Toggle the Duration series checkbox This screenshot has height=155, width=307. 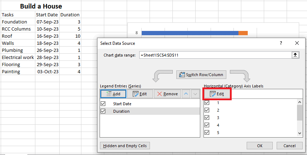pyautogui.click(x=104, y=111)
